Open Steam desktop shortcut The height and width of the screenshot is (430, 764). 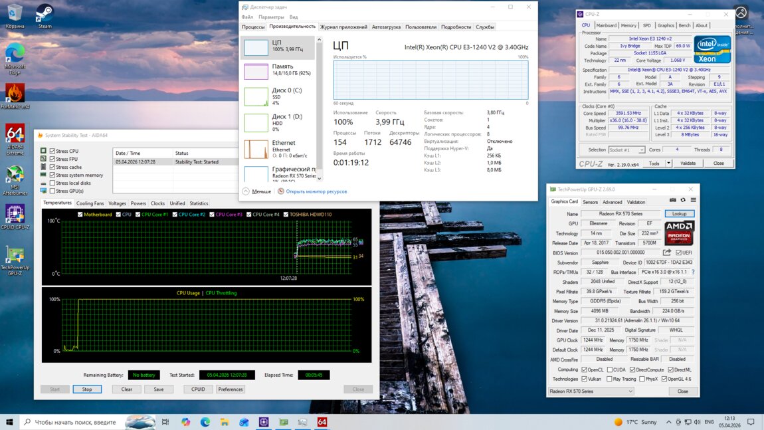pos(45,15)
